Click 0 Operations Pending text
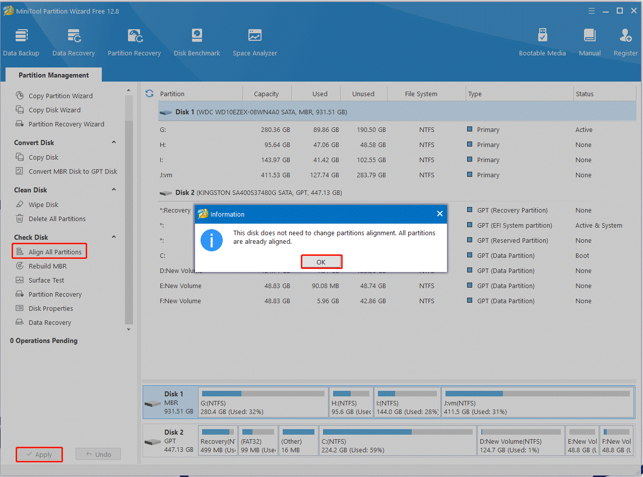This screenshot has width=643, height=477. coord(44,340)
